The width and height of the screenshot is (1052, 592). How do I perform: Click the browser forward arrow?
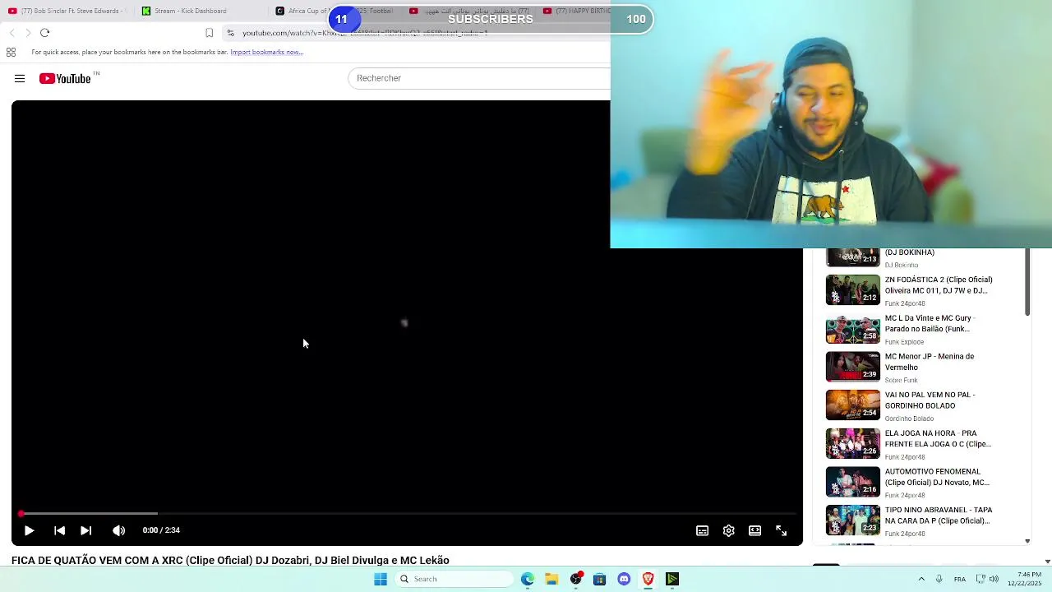tap(28, 33)
